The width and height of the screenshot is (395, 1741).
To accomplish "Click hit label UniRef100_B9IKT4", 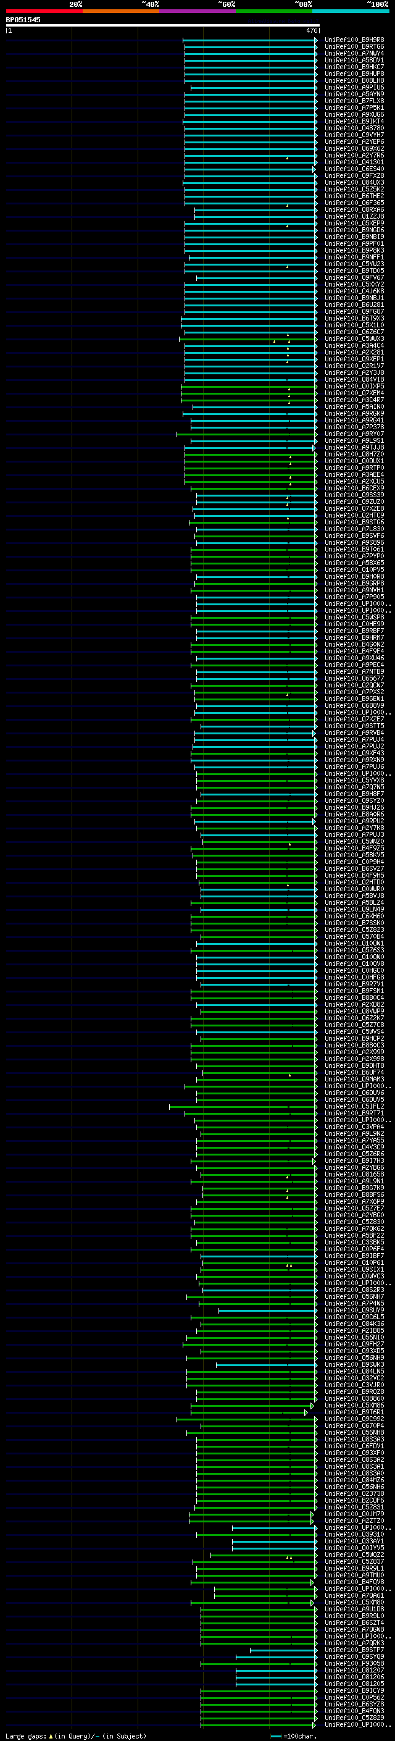I will (x=354, y=121).
